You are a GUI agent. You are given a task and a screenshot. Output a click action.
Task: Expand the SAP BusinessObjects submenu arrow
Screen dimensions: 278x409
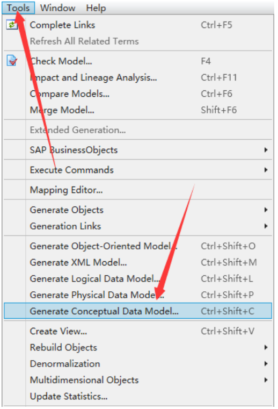coord(266,150)
